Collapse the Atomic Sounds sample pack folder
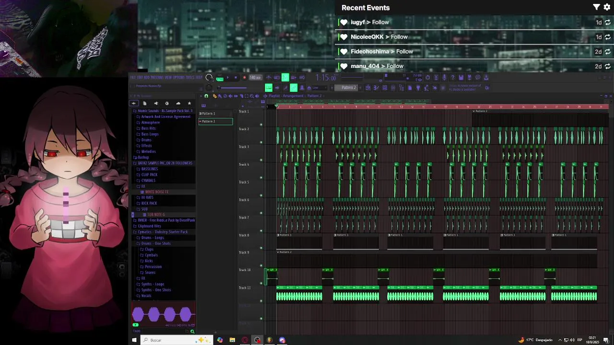The height and width of the screenshot is (345, 614). tap(163, 111)
